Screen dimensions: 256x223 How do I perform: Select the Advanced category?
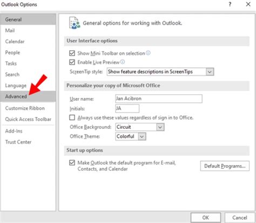point(28,96)
